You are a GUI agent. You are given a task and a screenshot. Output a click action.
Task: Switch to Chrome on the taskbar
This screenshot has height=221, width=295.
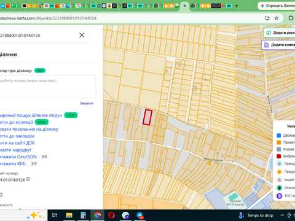point(98,215)
